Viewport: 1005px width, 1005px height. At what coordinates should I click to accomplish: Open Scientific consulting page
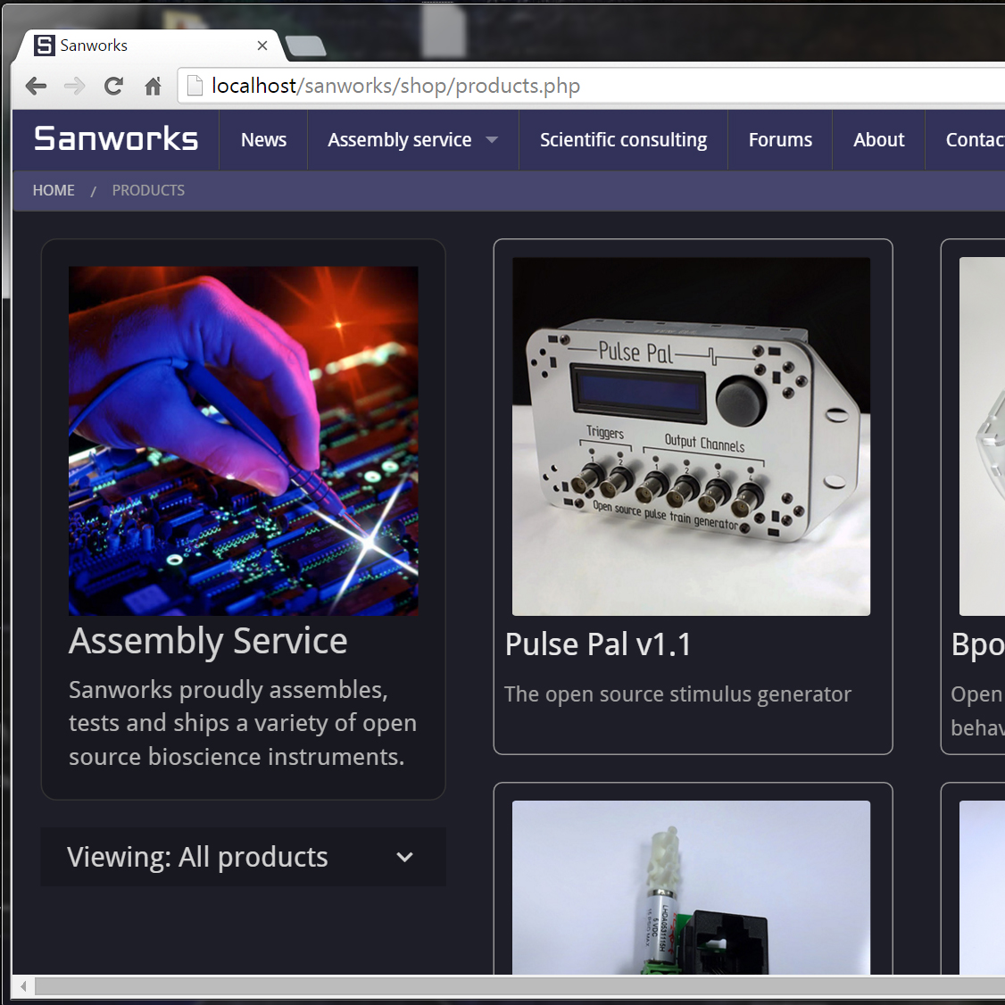pos(623,140)
